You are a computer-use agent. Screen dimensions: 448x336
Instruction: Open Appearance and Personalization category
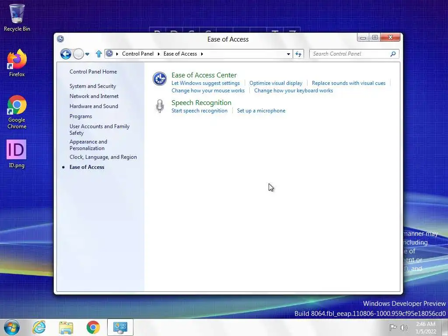[x=88, y=145]
